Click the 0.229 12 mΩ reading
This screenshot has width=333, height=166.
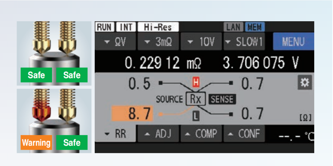pos(163,63)
